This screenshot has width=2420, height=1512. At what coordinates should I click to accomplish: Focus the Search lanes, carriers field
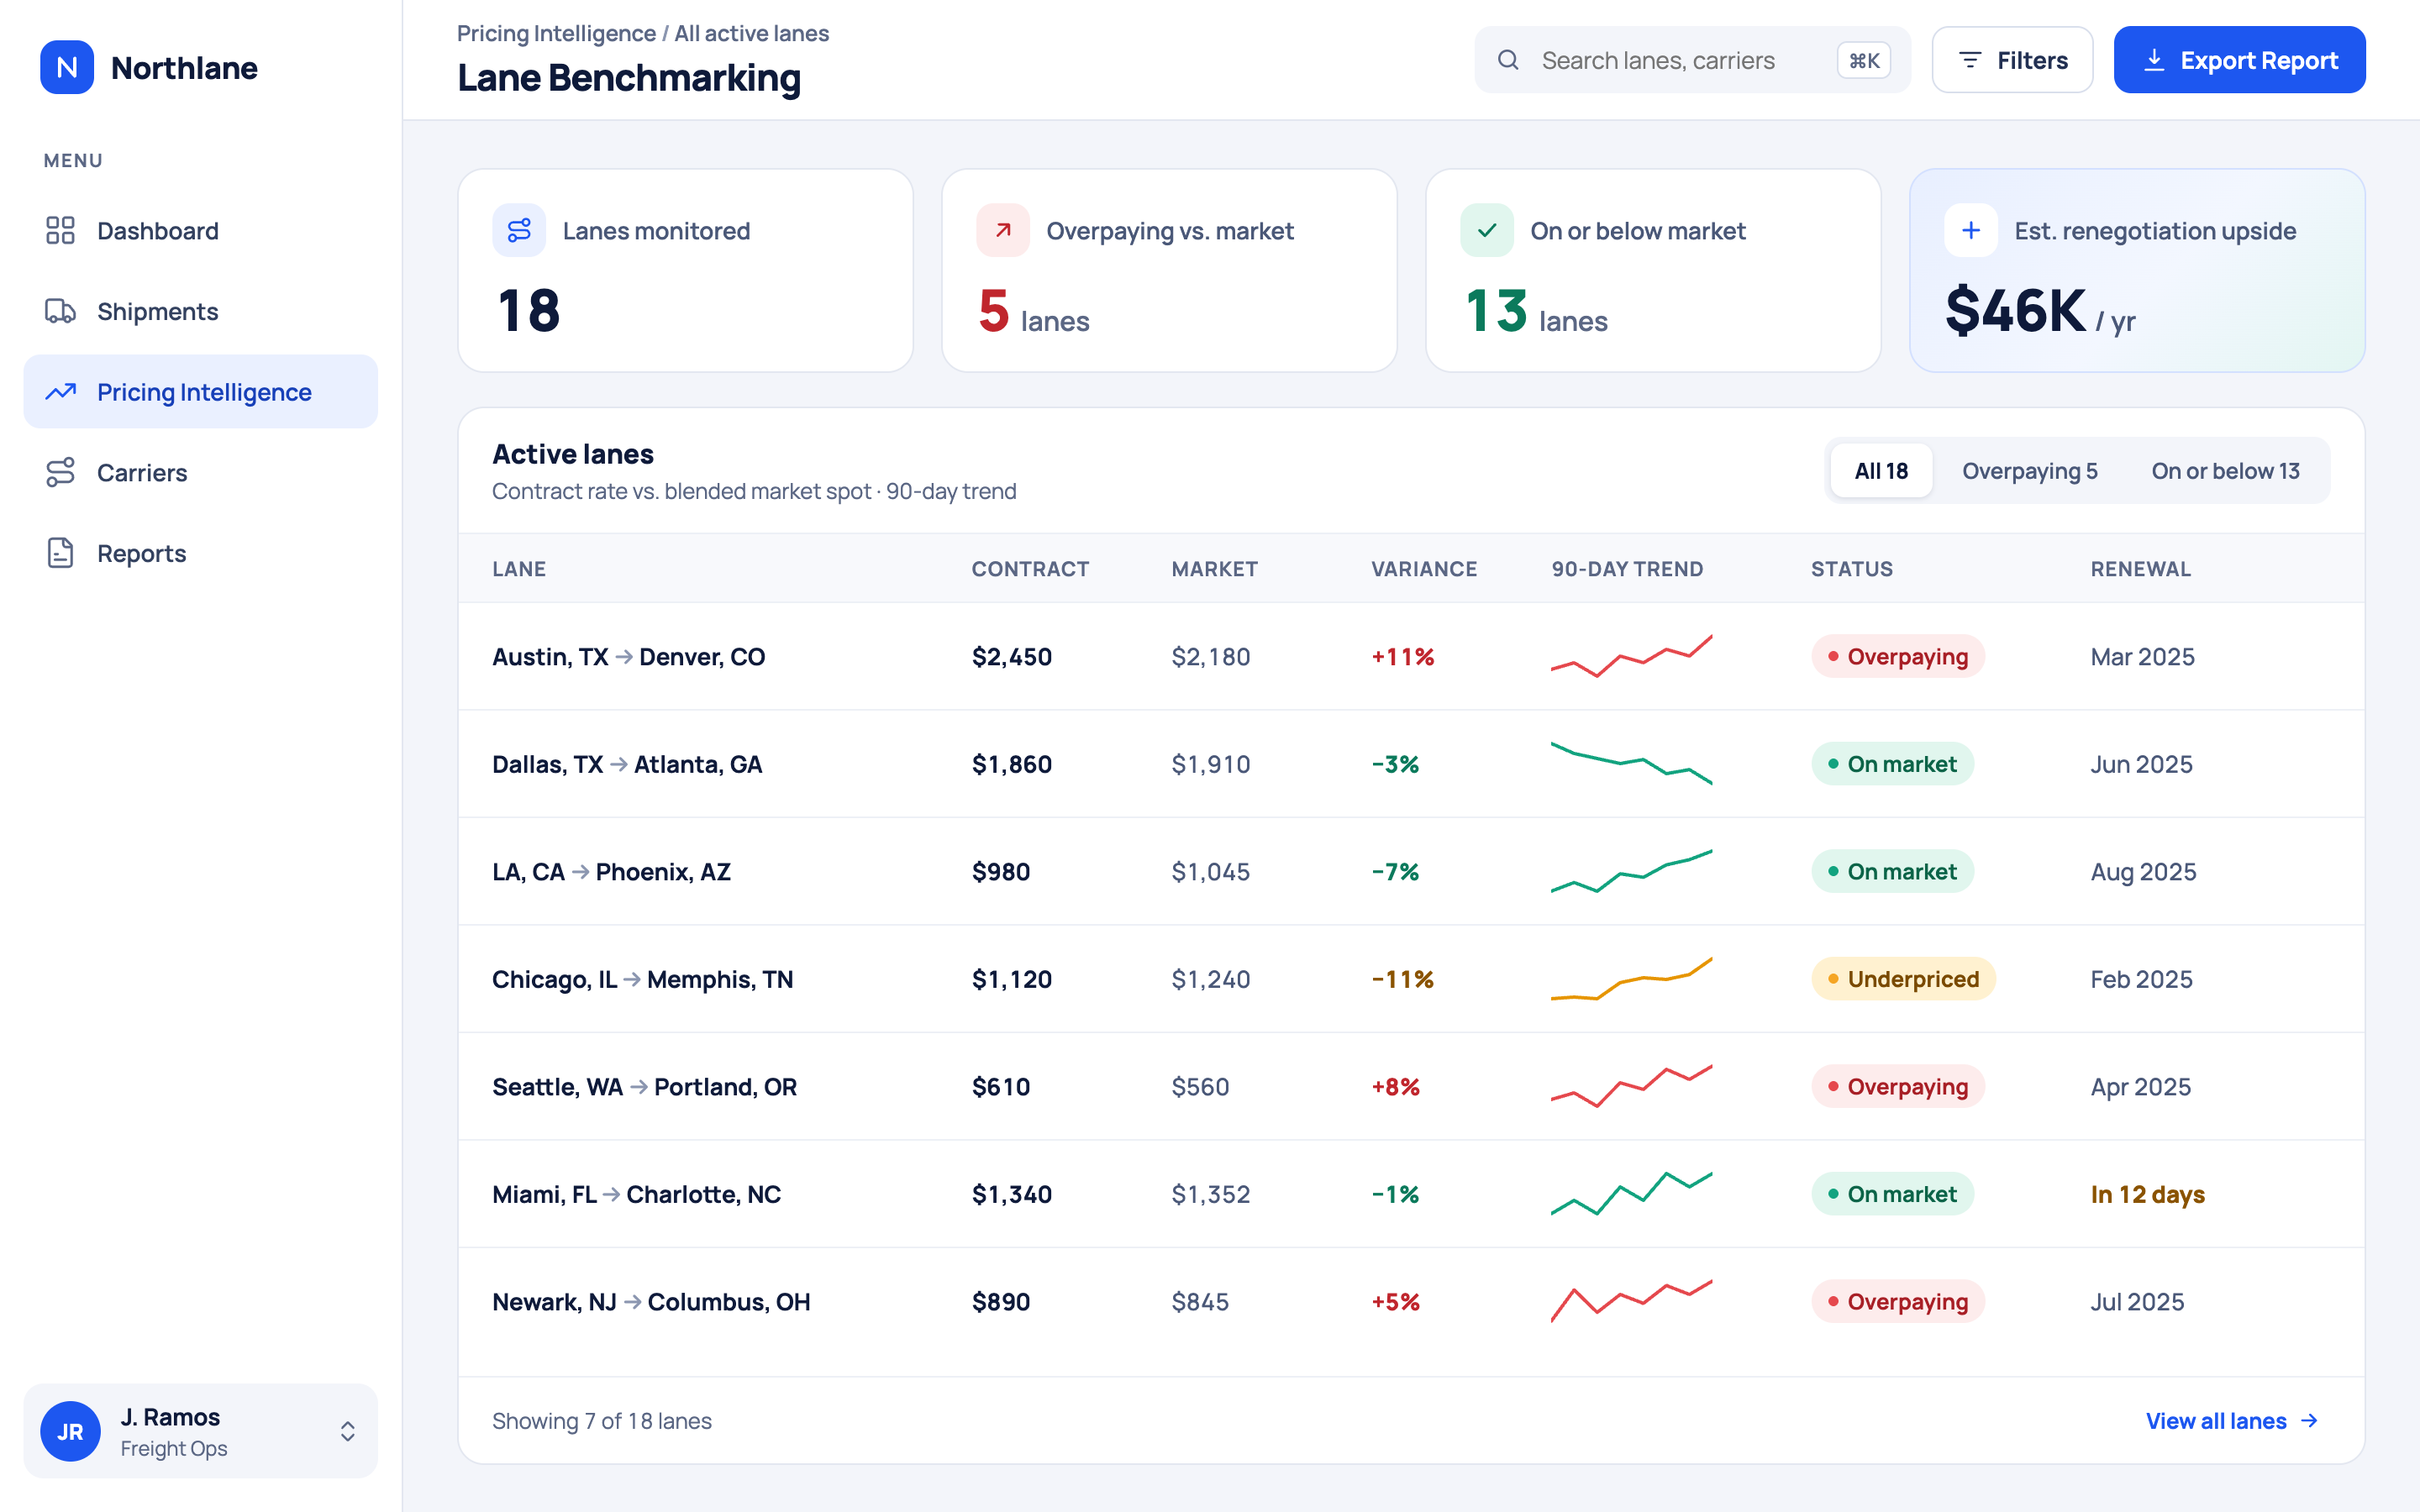[x=1692, y=60]
